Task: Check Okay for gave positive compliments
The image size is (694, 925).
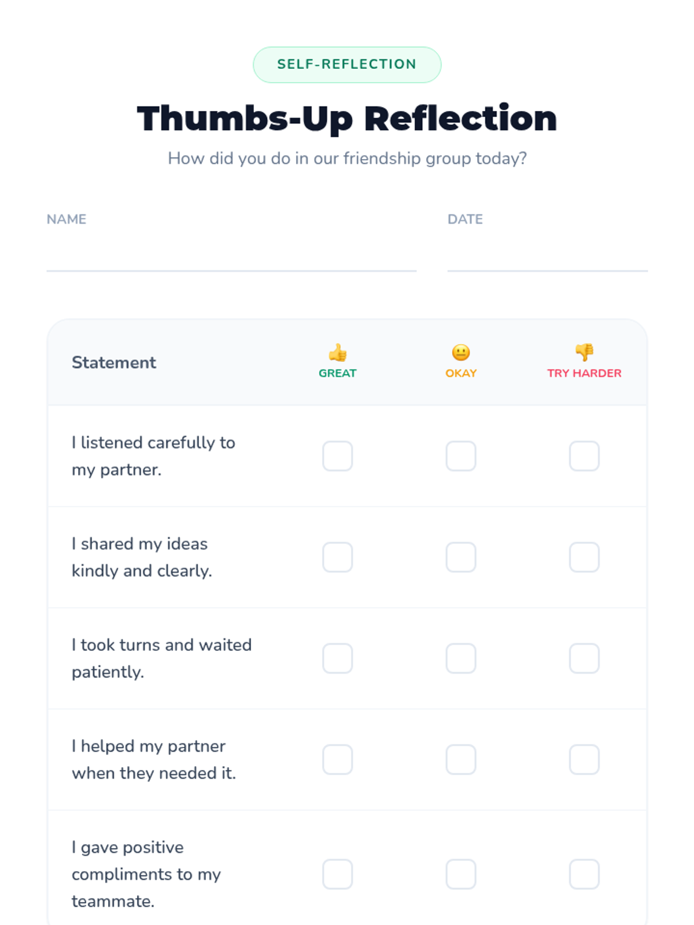Action: 461,874
